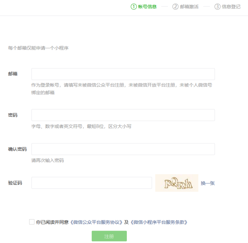Screen dimensions: 248x243
Task: Open 《微信公众平台服务协议》 link
Action: pyautogui.click(x=96, y=222)
